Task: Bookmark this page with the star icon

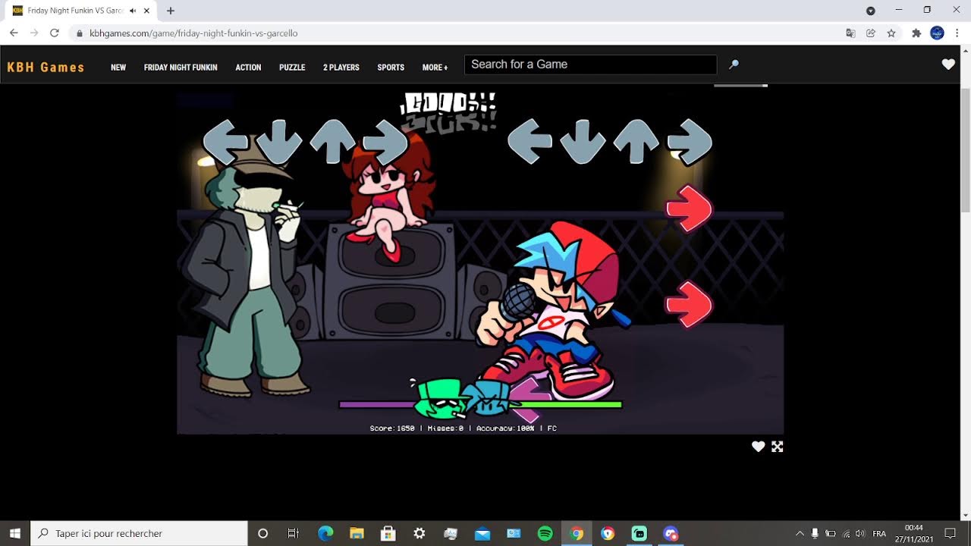Action: tap(891, 33)
